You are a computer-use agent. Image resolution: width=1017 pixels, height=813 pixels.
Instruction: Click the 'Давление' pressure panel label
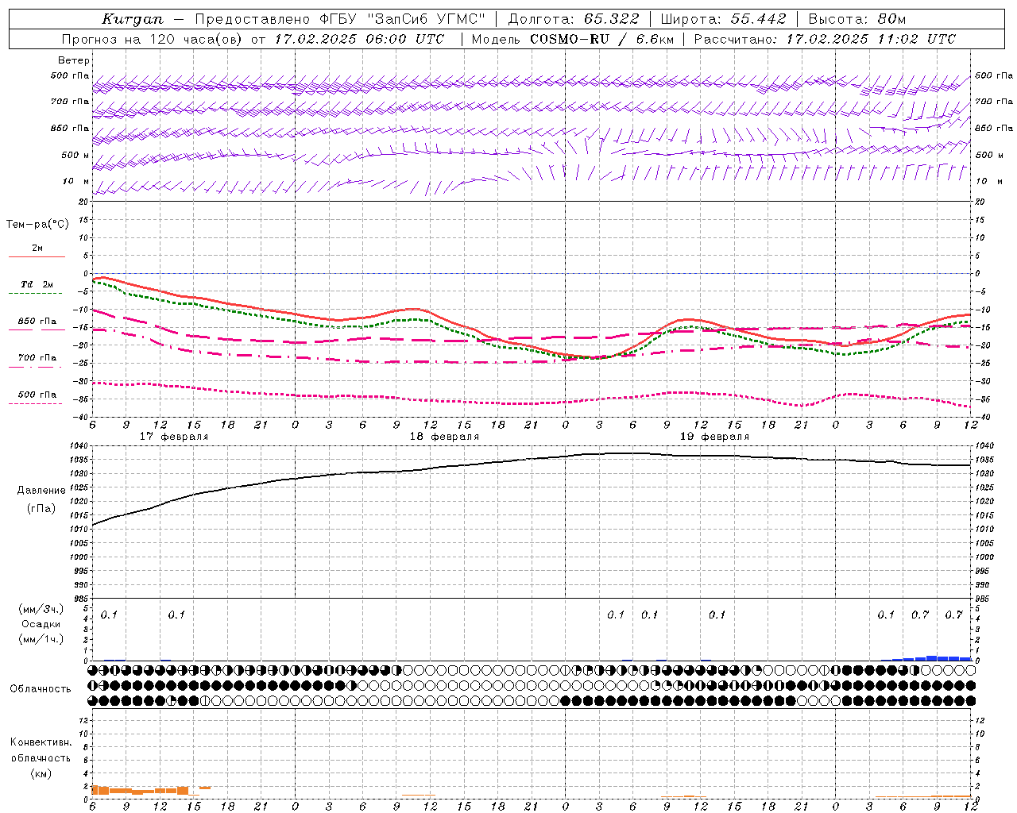pyautogui.click(x=41, y=490)
